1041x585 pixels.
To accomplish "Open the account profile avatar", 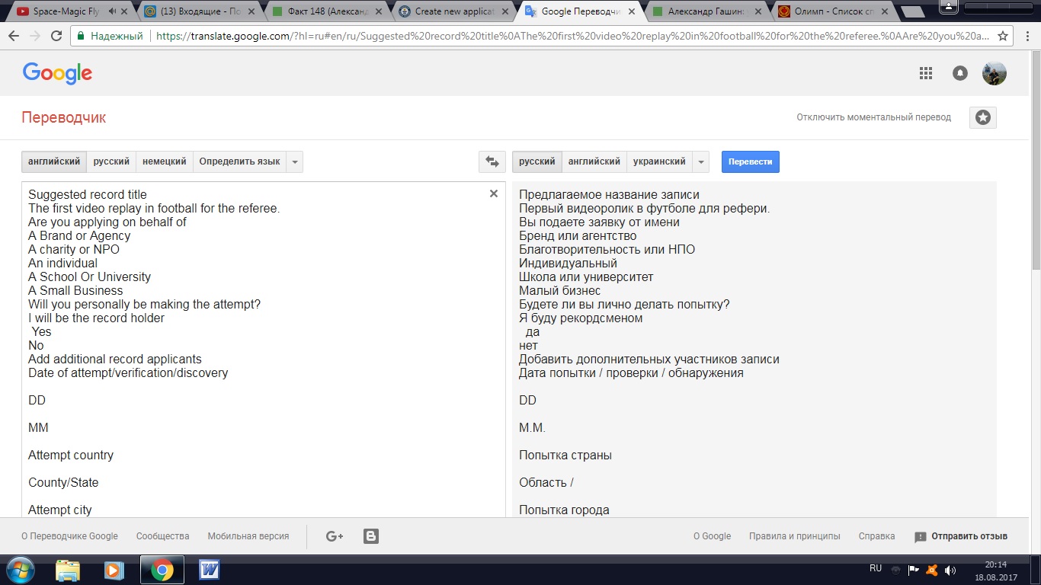I will 995,73.
